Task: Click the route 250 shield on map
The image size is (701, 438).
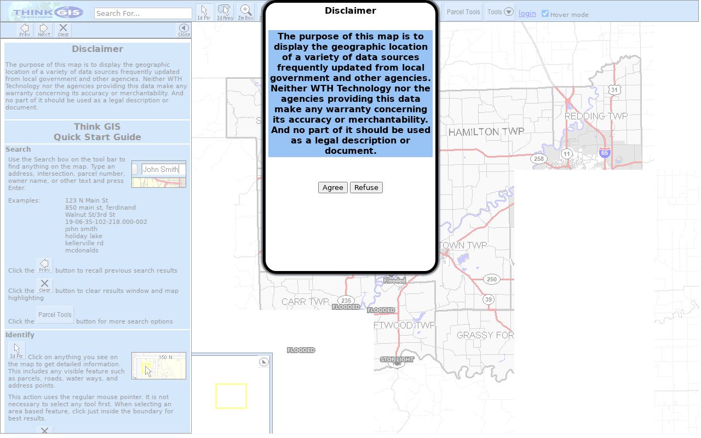Action: [492, 279]
